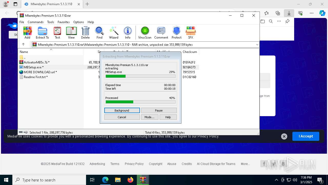
Task: Open the Tools menu
Action: [x=50, y=22]
